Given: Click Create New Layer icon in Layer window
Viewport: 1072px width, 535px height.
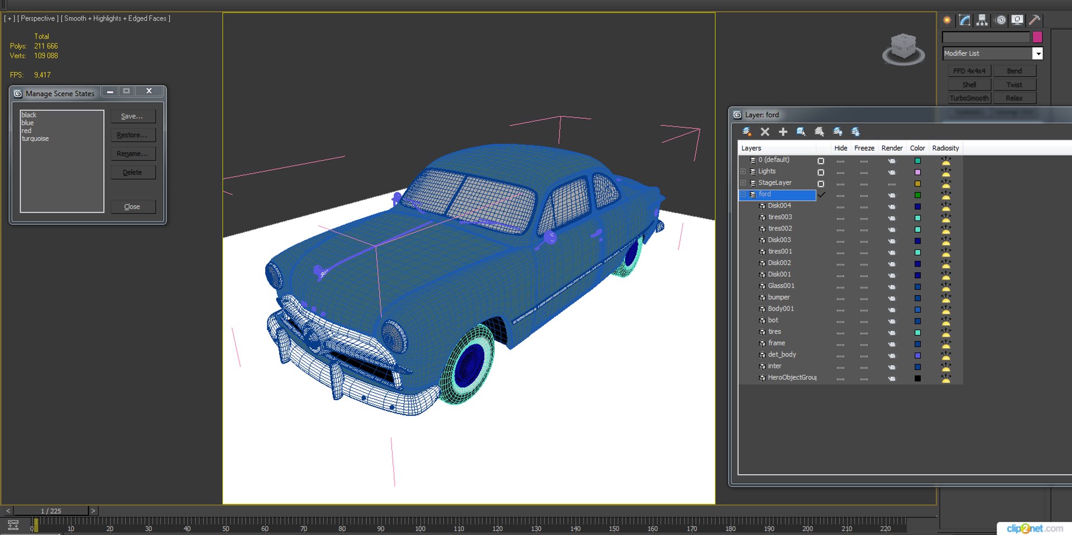Looking at the screenshot, I should pyautogui.click(x=746, y=132).
